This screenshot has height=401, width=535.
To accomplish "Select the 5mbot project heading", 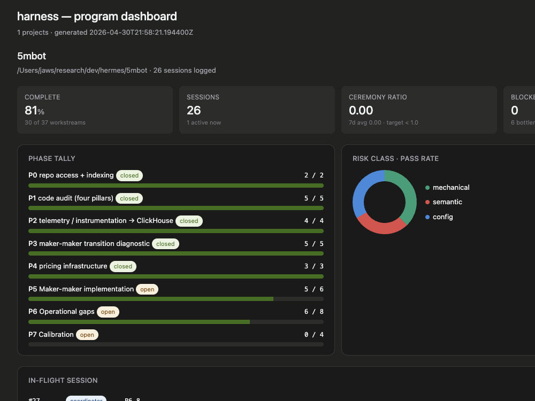I will click(32, 56).
